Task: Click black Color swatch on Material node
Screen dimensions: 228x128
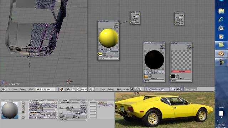Action: (173, 75)
